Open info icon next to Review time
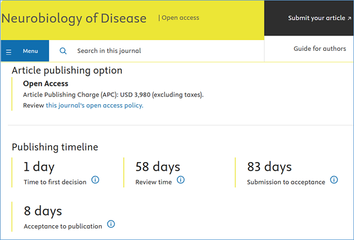 pyautogui.click(x=181, y=180)
